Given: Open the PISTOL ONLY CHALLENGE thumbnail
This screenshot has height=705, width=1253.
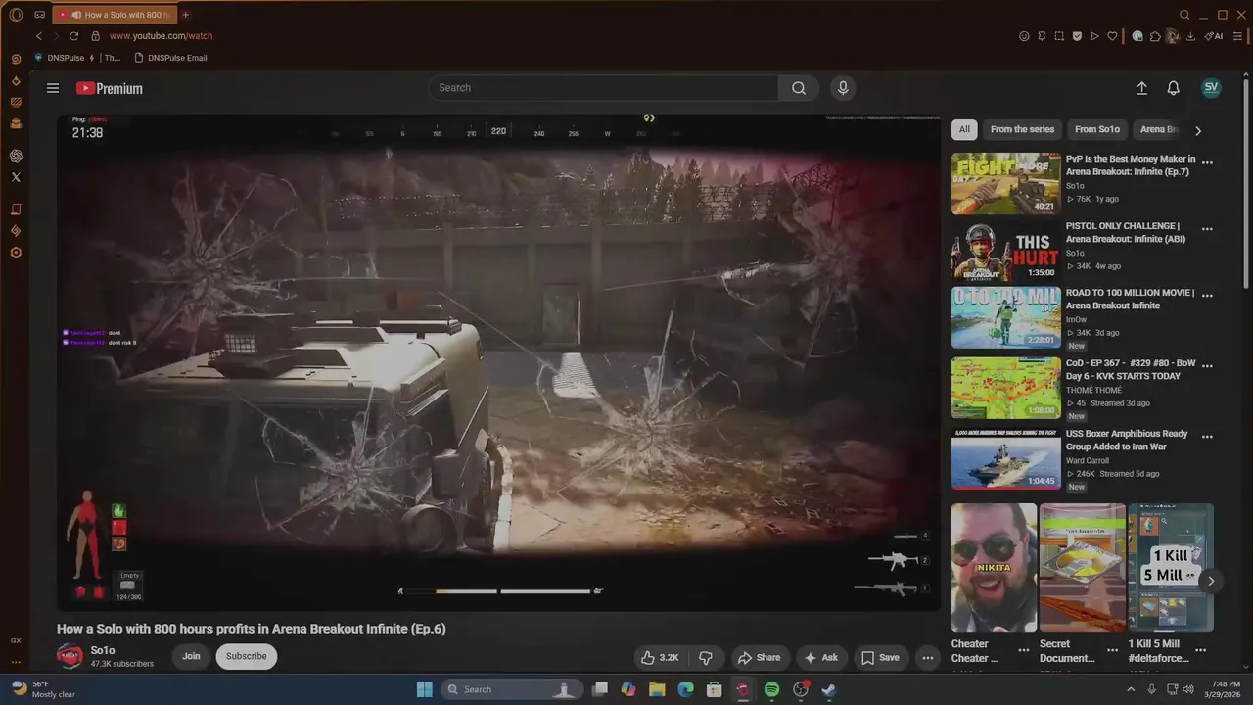Looking at the screenshot, I should click(1005, 251).
